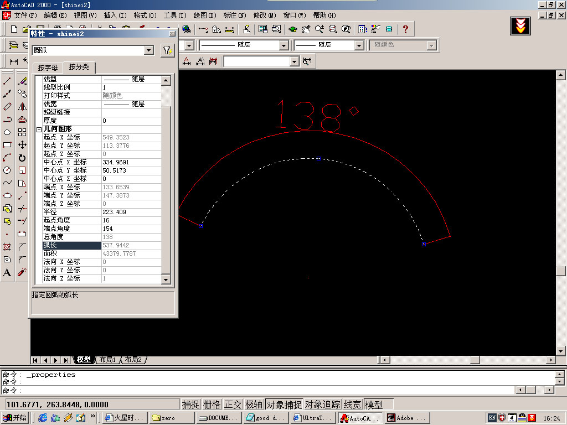Open the 圆弧 object type dropdown
The image size is (567, 425).
pyautogui.click(x=149, y=50)
